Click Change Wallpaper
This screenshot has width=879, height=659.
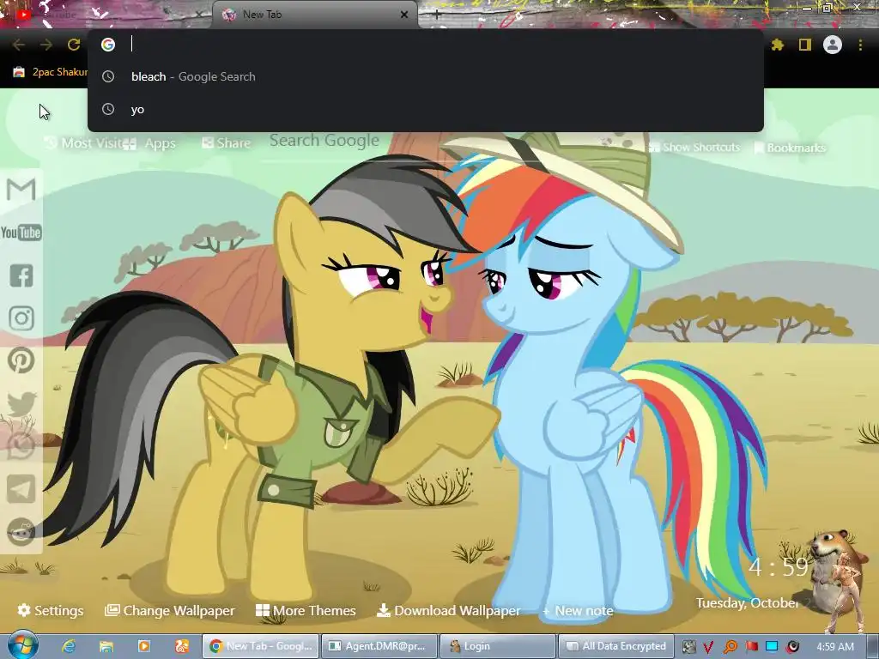170,610
